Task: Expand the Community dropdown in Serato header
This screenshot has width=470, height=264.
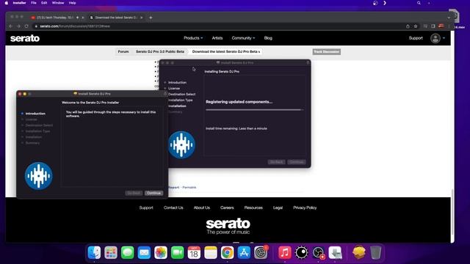Action: click(x=243, y=38)
